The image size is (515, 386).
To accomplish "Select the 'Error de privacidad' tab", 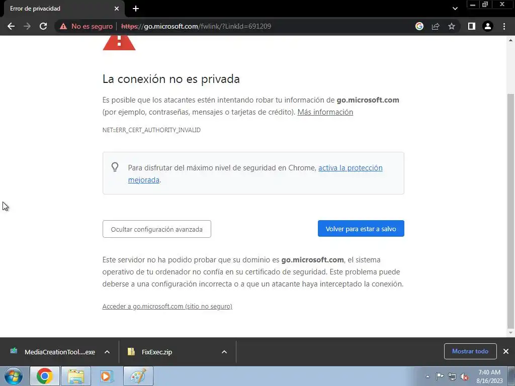I will coord(64,9).
